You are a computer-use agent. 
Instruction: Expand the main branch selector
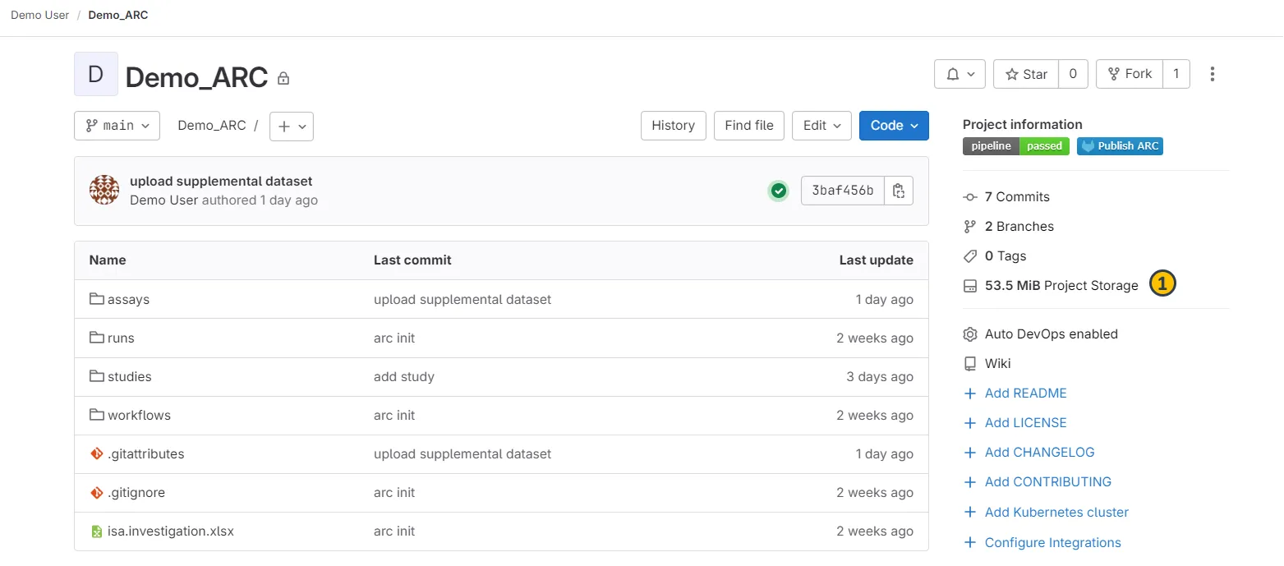point(117,126)
